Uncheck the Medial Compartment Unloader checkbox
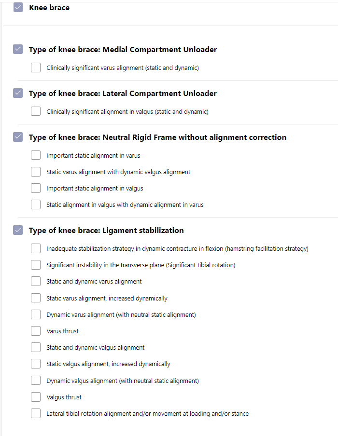The width and height of the screenshot is (338, 436). pyautogui.click(x=18, y=49)
